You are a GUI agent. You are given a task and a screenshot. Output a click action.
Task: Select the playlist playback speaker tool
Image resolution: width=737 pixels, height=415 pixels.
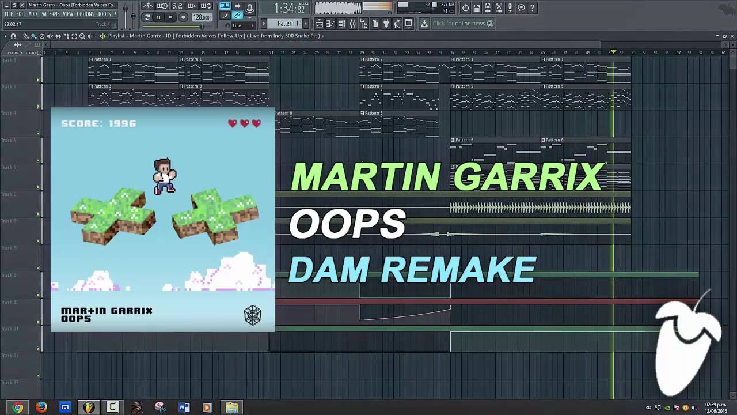(x=90, y=36)
